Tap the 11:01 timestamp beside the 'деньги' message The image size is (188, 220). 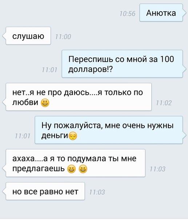tap(23, 136)
